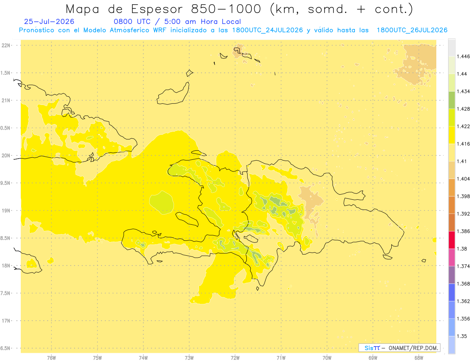Click the 76W longitude label
Screen dimensions: 470x363
point(51,358)
